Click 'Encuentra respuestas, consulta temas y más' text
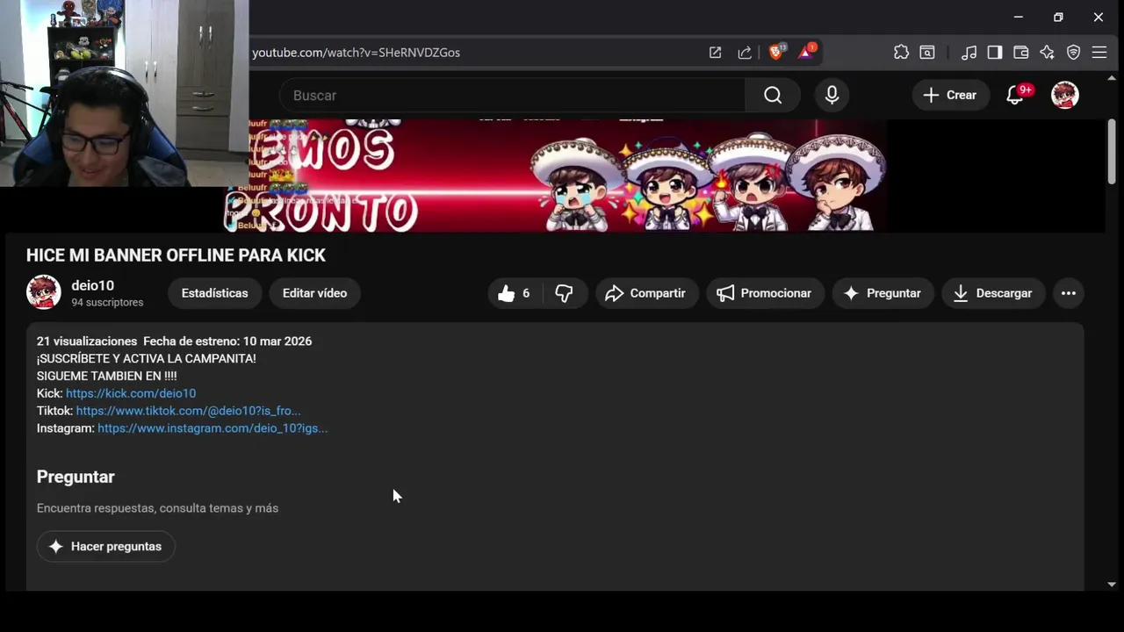The image size is (1124, 632). pos(157,508)
